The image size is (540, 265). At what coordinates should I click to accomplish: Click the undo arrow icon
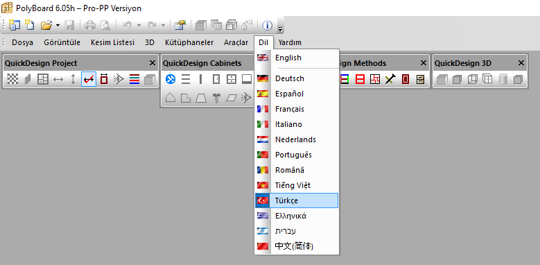(128, 25)
